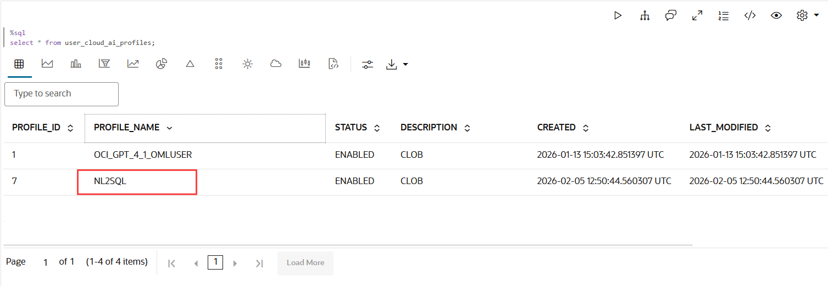Go to next page of results
Image resolution: width=828 pixels, height=286 pixels.
tap(235, 264)
